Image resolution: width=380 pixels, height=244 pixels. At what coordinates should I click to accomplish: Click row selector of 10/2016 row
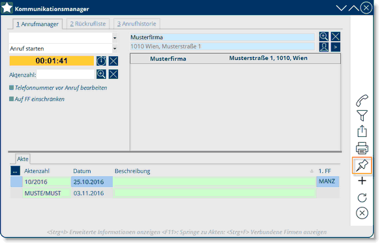[16, 181]
